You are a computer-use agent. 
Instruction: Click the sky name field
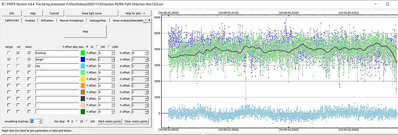click(x=57, y=66)
